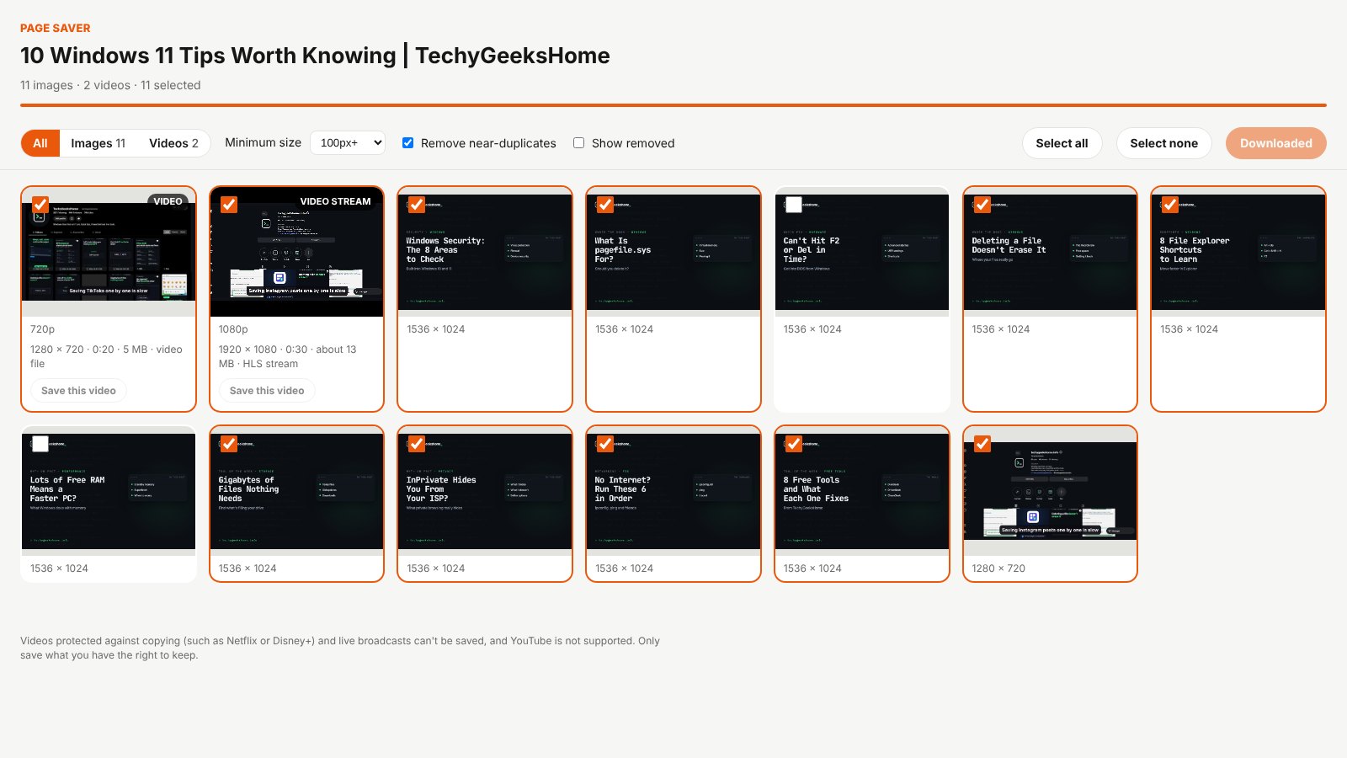Open the Windows Security: The 8 Areas thumbnail
This screenshot has width=1347, height=758.
pos(485,252)
